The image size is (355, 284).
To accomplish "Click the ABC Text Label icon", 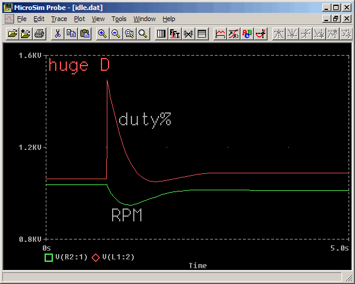I will [x=247, y=34].
